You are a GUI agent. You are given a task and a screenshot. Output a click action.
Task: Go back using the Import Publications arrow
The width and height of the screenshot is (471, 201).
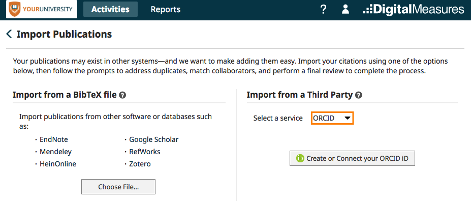click(x=9, y=34)
